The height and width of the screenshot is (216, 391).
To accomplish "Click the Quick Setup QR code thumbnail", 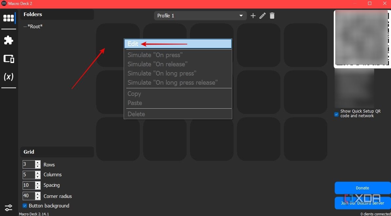I will coord(361,38).
